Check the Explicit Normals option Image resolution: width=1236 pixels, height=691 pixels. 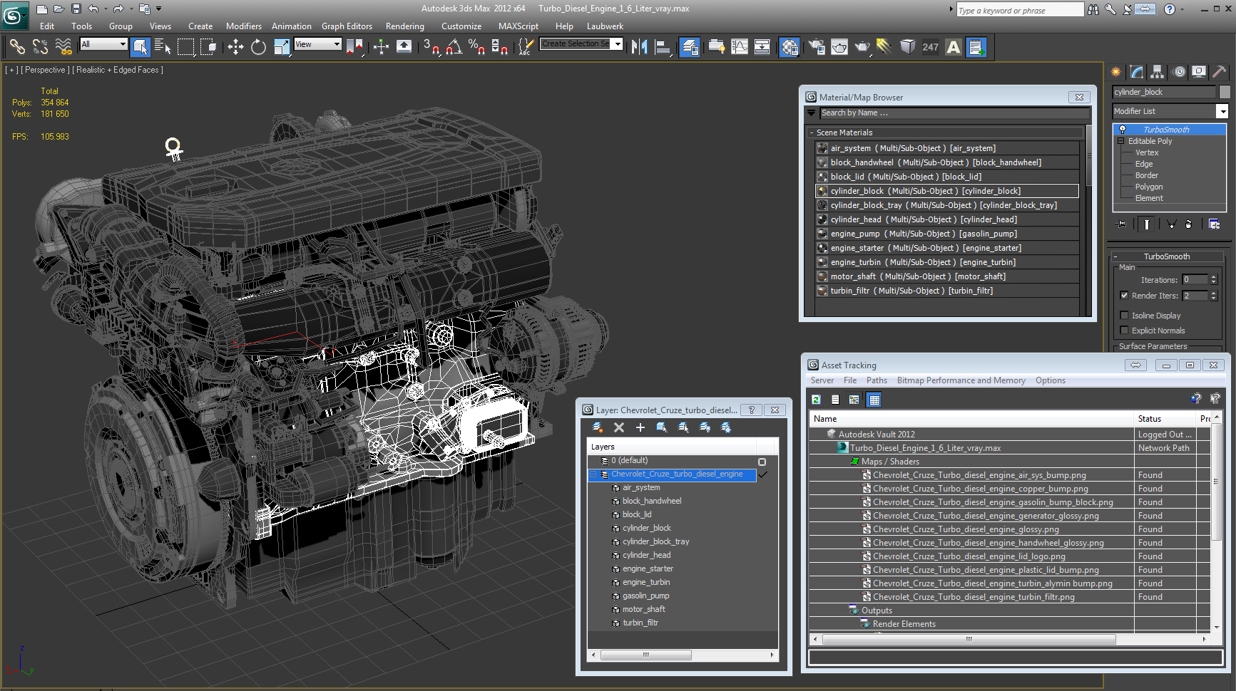(x=1124, y=331)
